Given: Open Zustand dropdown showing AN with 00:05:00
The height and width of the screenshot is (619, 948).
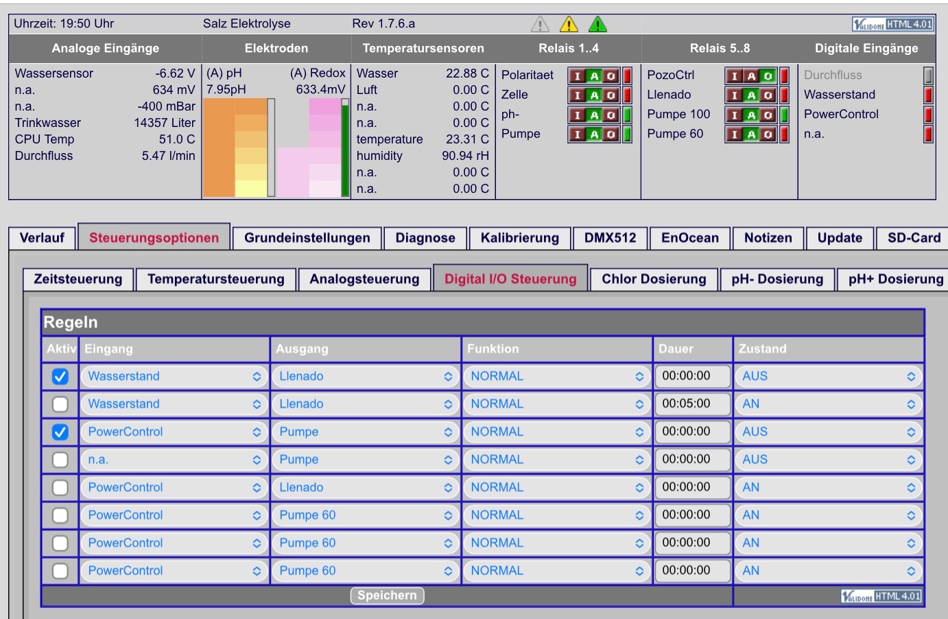Looking at the screenshot, I should coord(828,404).
